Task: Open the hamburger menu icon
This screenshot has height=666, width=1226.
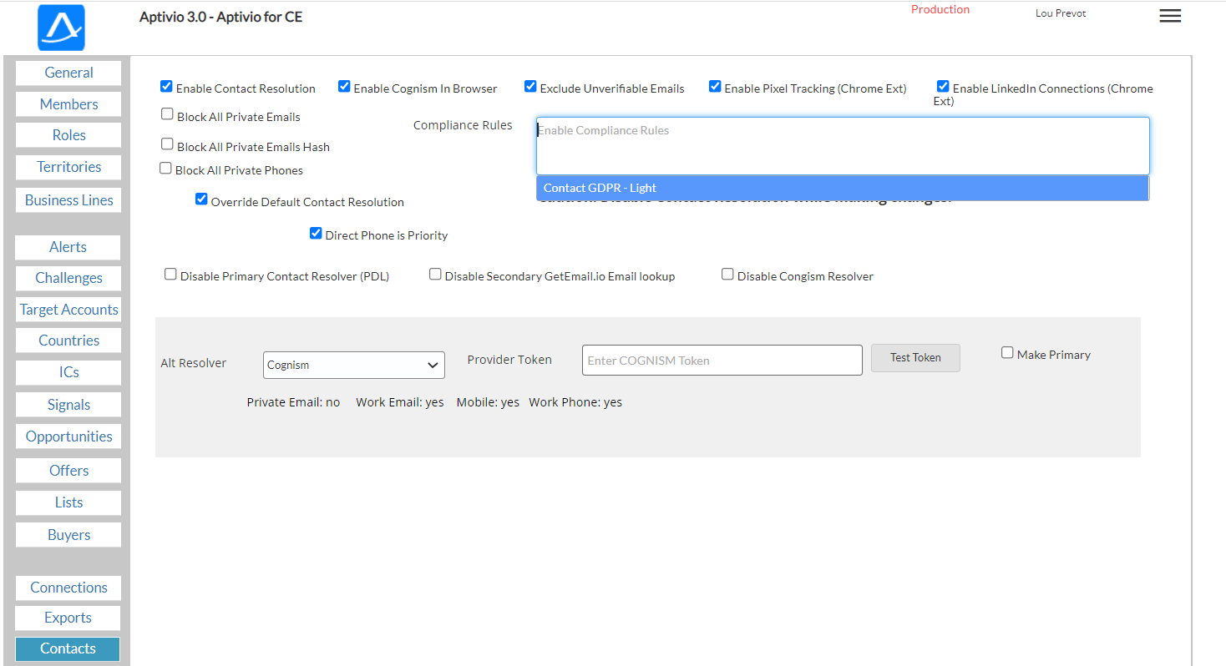Action: pyautogui.click(x=1170, y=16)
